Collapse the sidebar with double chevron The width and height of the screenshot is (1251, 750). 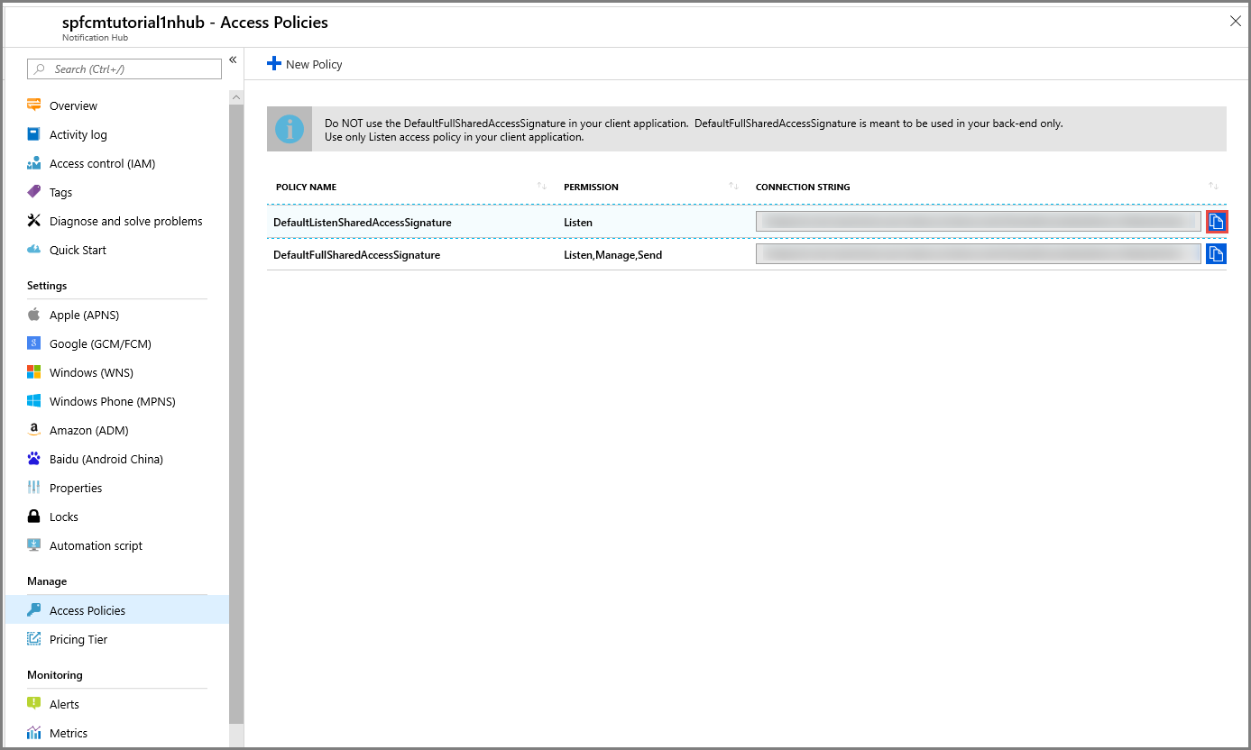coord(233,59)
